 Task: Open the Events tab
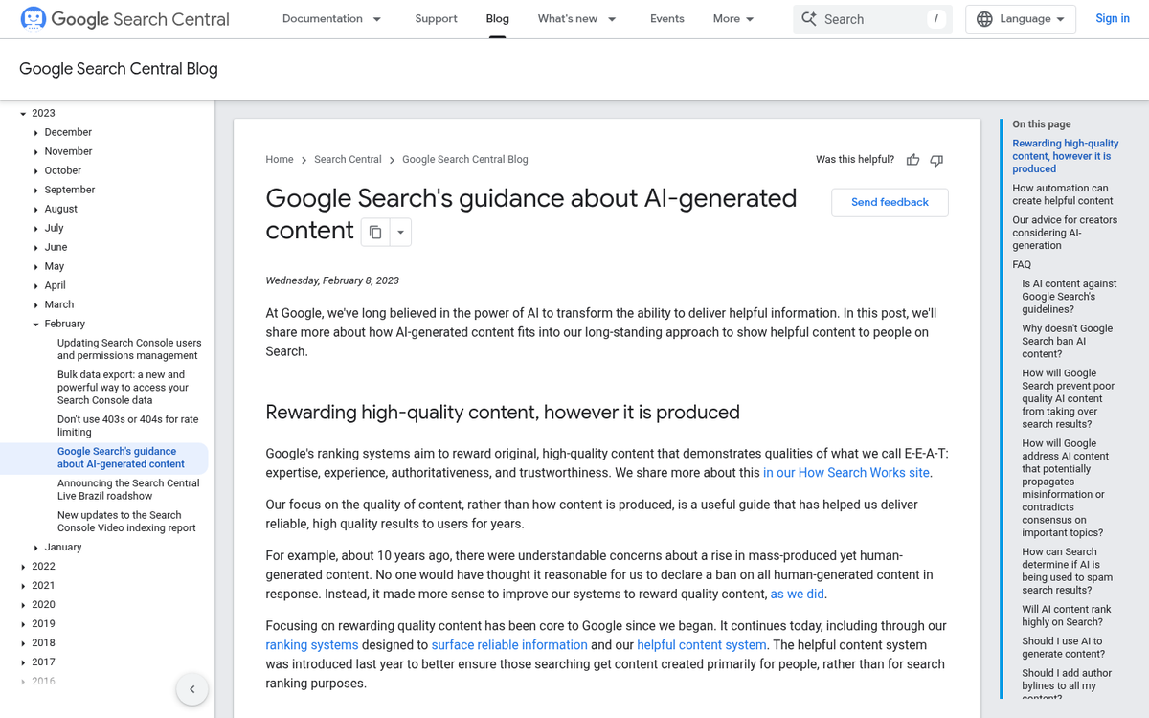pyautogui.click(x=667, y=19)
